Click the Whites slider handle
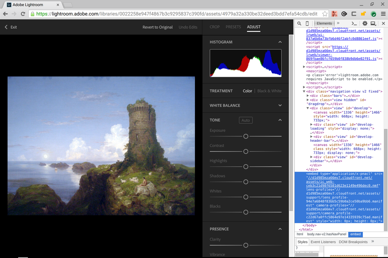 246,197
